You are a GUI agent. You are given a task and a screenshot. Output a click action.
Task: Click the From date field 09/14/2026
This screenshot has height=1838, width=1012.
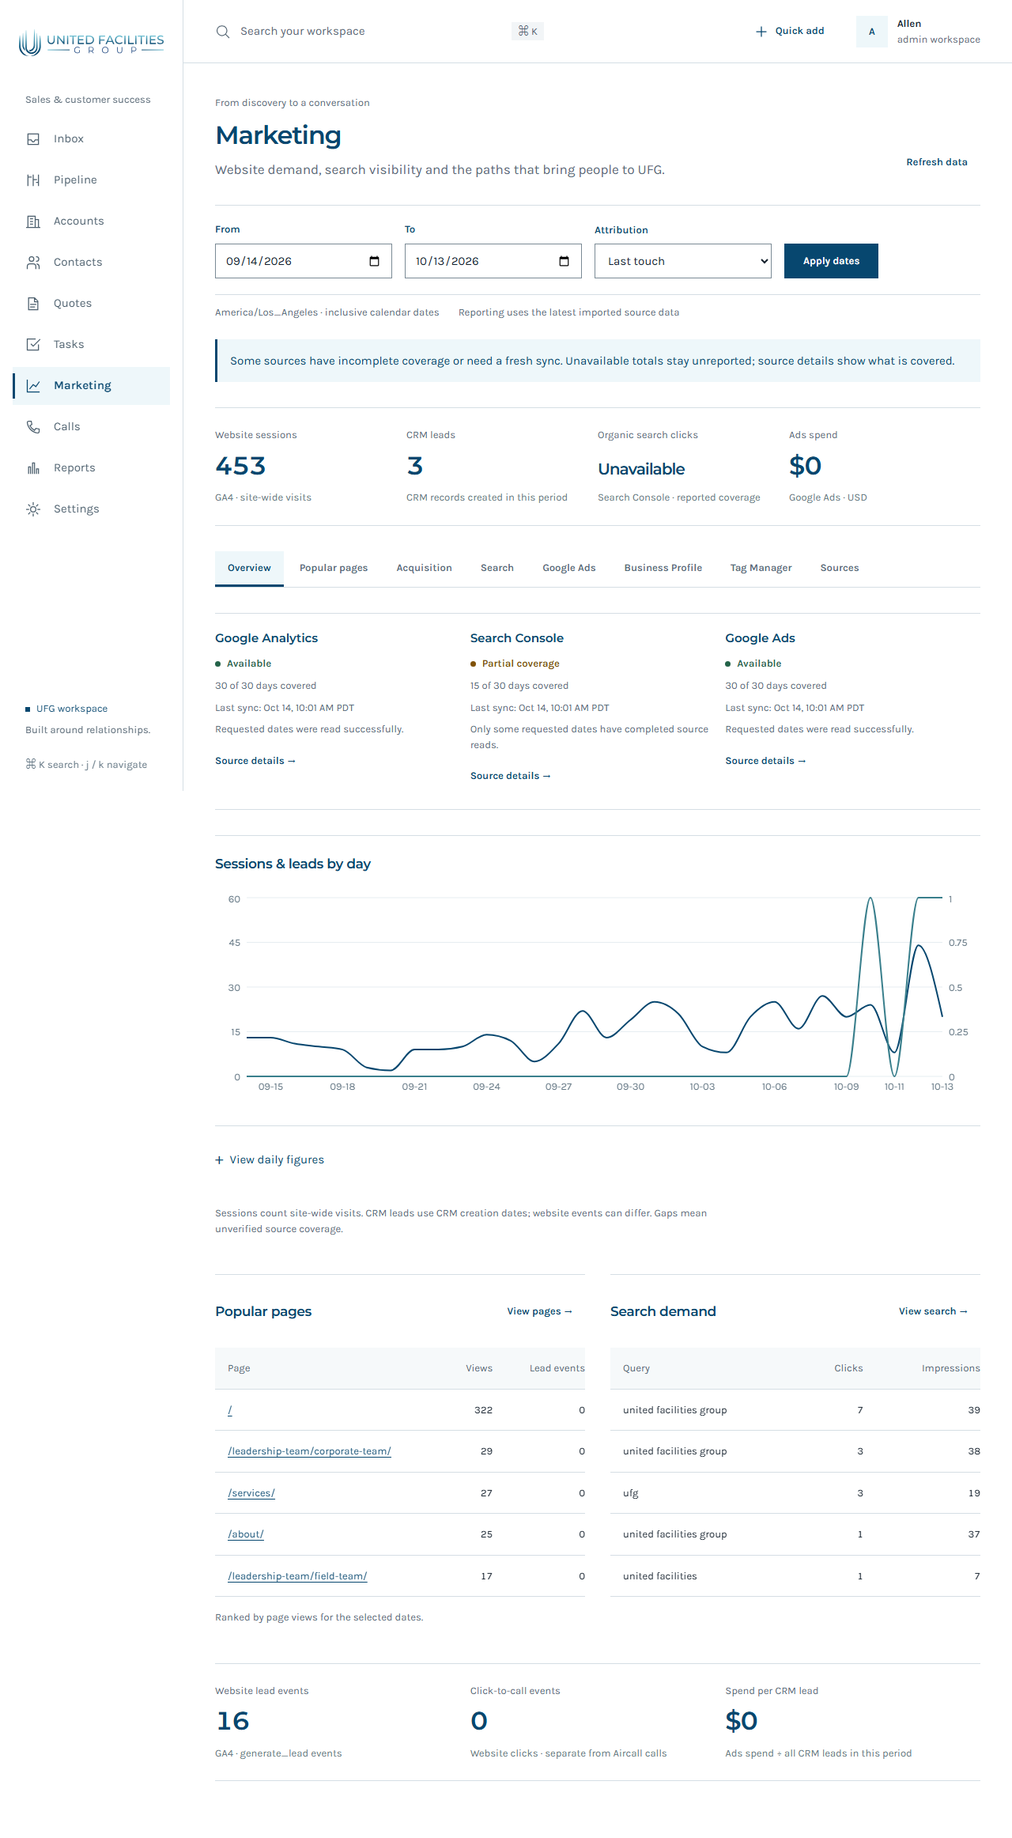click(304, 261)
